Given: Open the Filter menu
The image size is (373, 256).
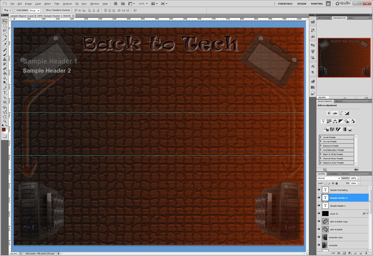Looking at the screenshot, I should tap(57, 3).
